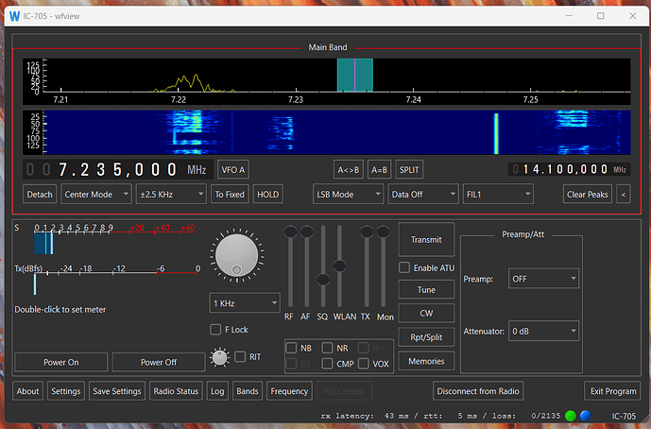Open the CW window

426,313
